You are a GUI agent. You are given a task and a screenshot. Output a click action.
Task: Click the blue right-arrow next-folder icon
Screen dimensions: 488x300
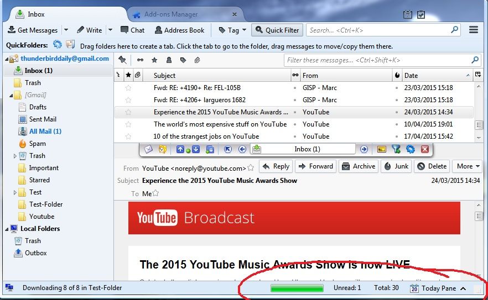point(364,150)
